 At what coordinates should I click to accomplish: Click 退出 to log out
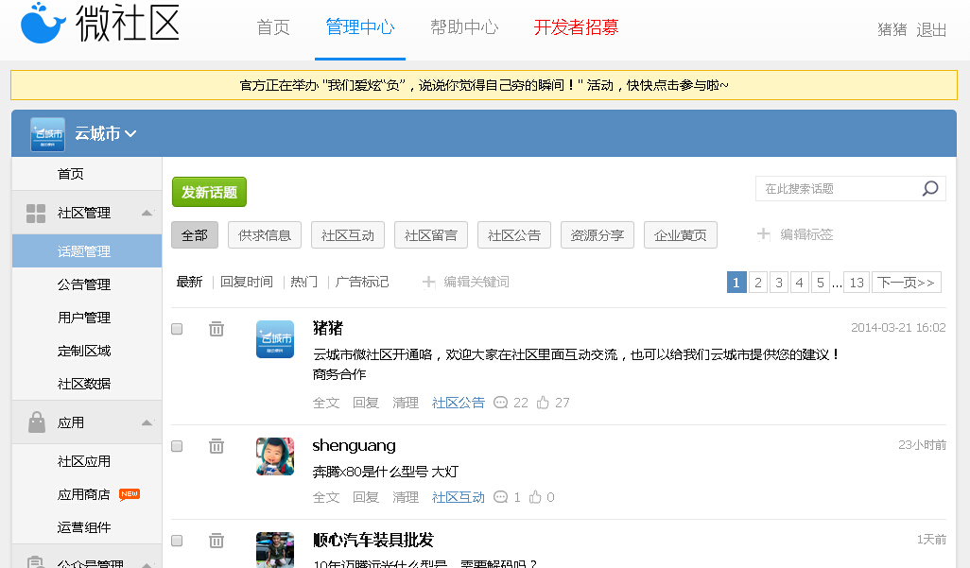point(931,29)
